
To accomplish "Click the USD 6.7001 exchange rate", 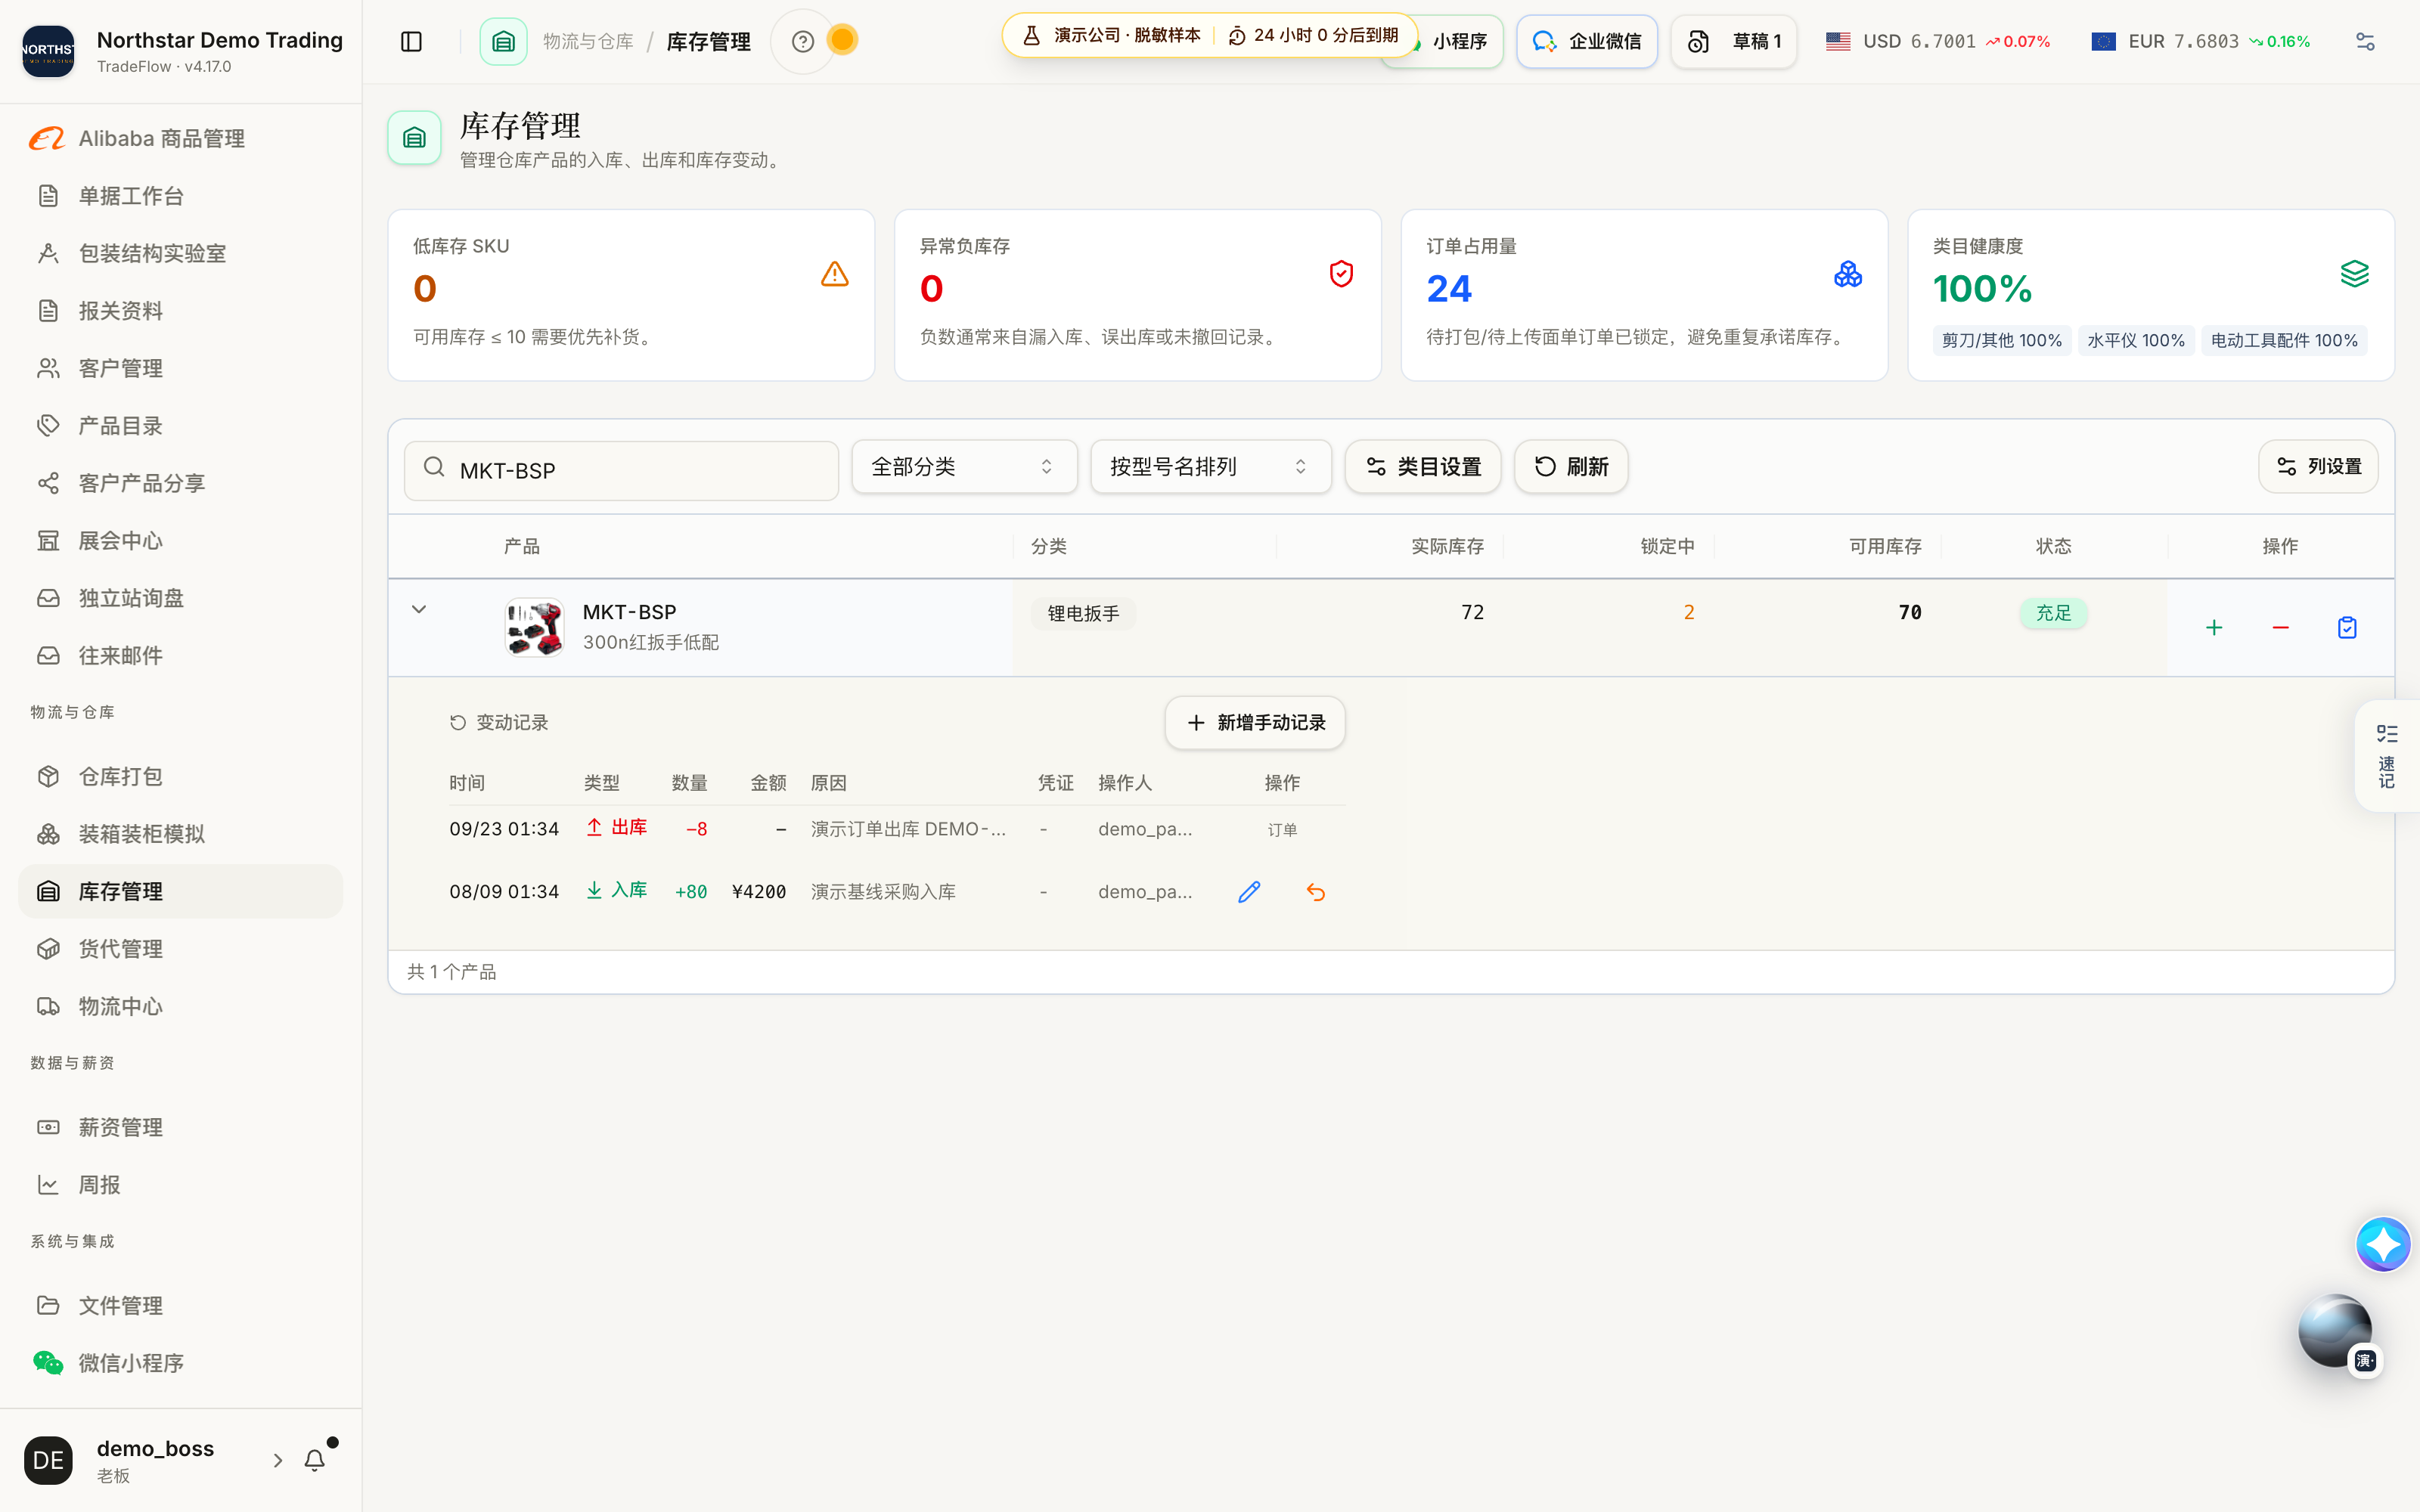I will (1937, 41).
